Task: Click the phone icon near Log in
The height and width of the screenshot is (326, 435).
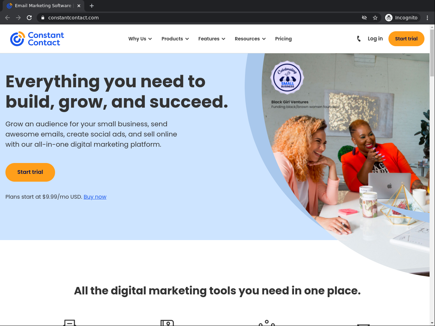Action: 359,39
